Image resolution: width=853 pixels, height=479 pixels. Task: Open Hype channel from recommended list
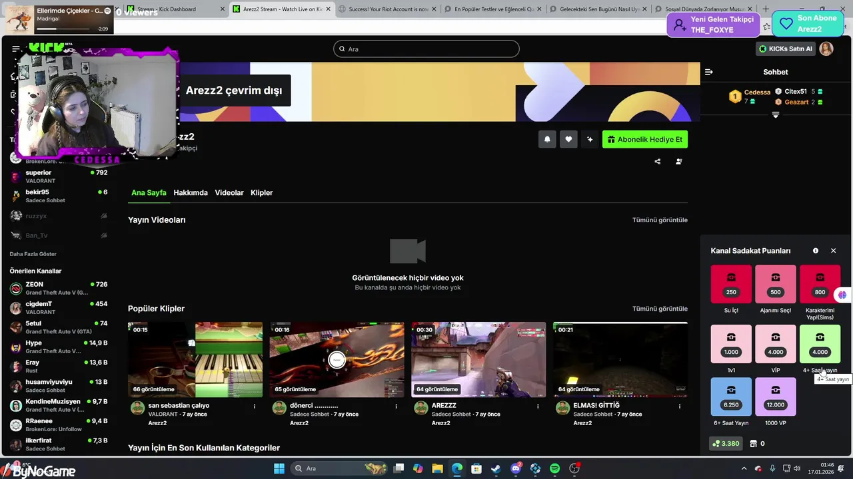coord(59,347)
